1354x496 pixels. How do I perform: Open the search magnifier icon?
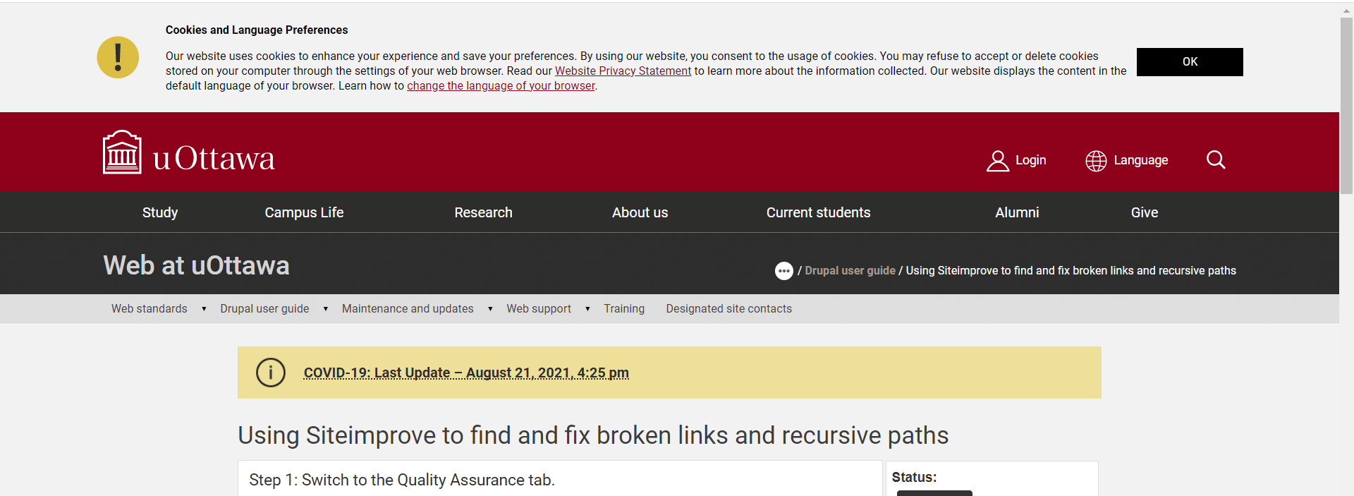(x=1215, y=159)
